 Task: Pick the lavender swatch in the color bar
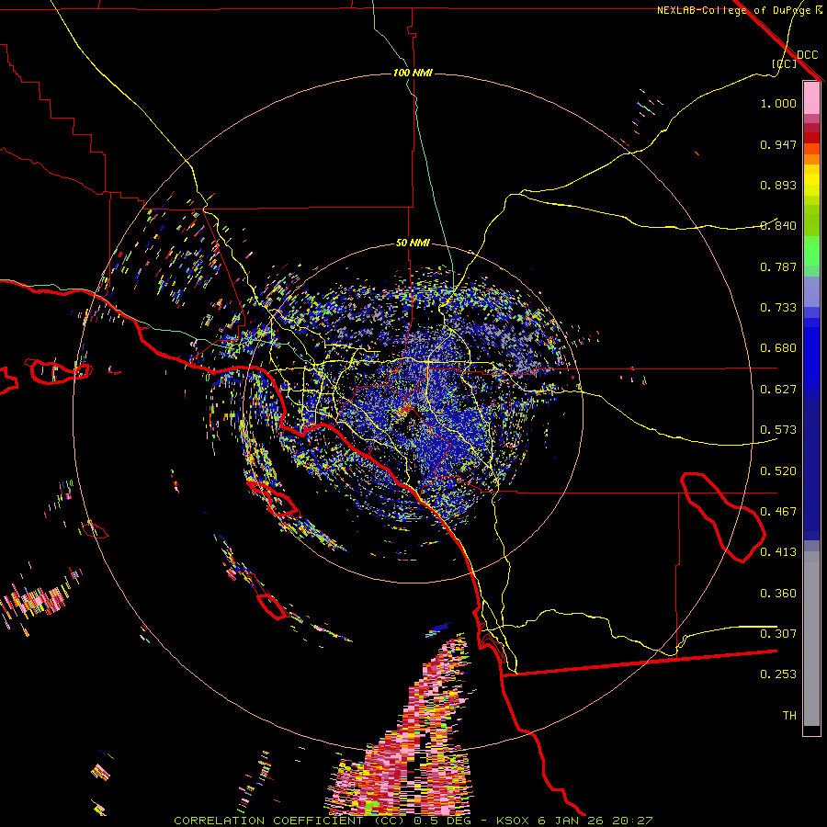811,291
